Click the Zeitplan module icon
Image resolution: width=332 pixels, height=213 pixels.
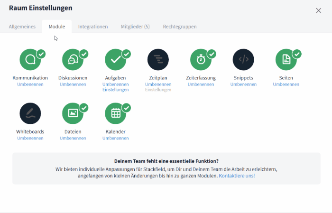(158, 60)
